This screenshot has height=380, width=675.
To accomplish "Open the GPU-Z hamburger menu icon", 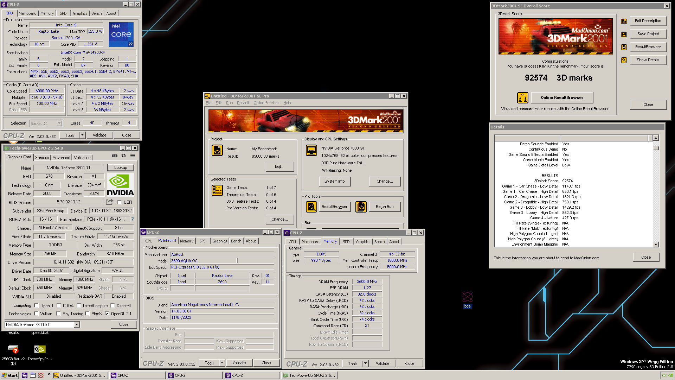I will click(x=133, y=156).
